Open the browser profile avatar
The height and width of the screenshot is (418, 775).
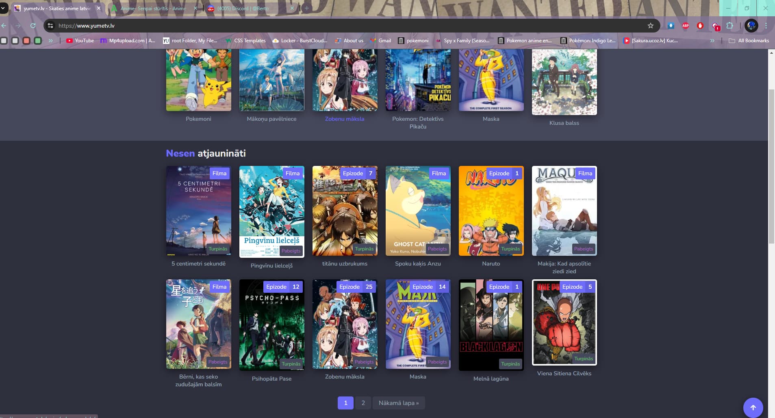751,26
